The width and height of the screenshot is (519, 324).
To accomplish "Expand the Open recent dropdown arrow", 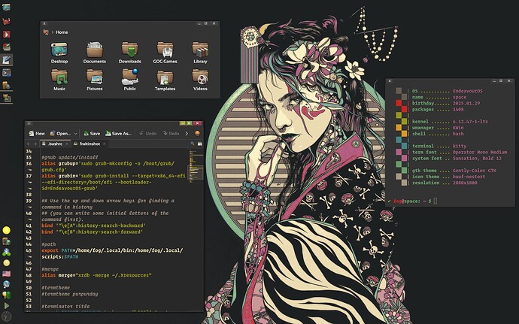I will tap(75, 133).
